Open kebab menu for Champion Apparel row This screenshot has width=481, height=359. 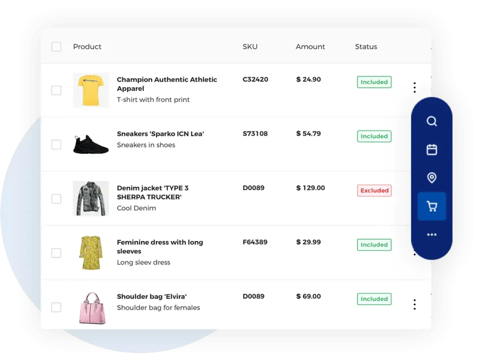click(x=414, y=87)
